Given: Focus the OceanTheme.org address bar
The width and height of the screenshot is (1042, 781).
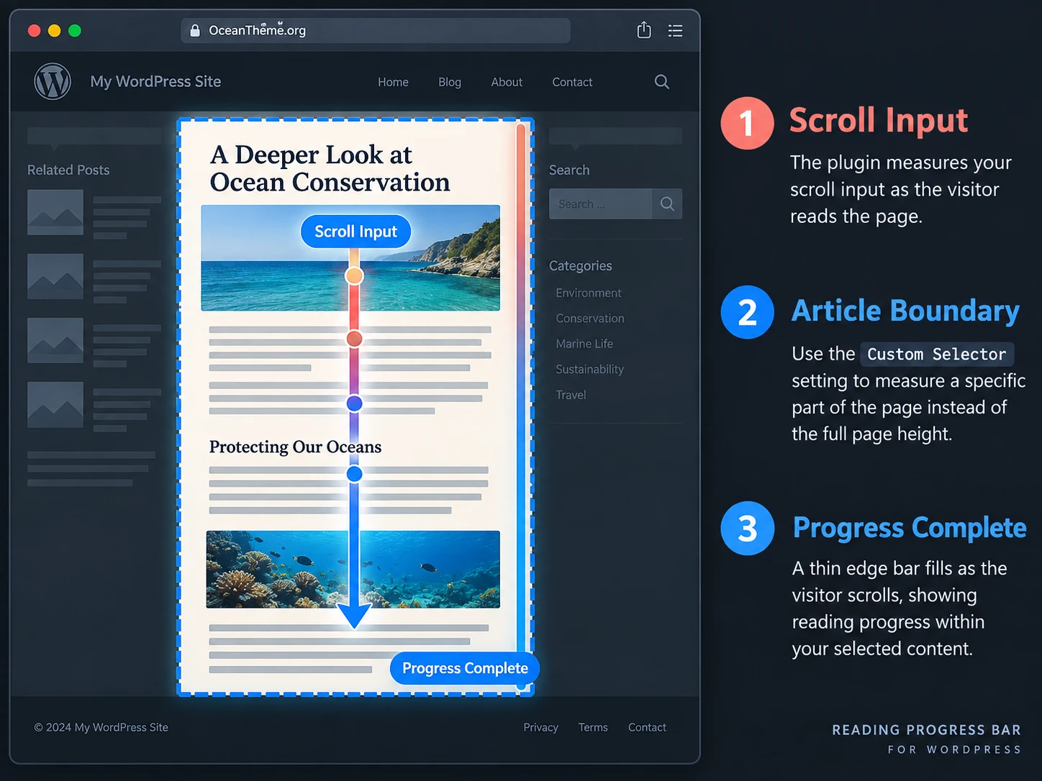Looking at the screenshot, I should tap(376, 30).
